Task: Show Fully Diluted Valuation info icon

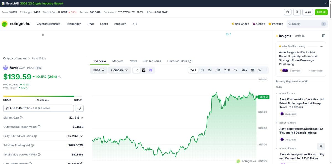Action: point(35,136)
